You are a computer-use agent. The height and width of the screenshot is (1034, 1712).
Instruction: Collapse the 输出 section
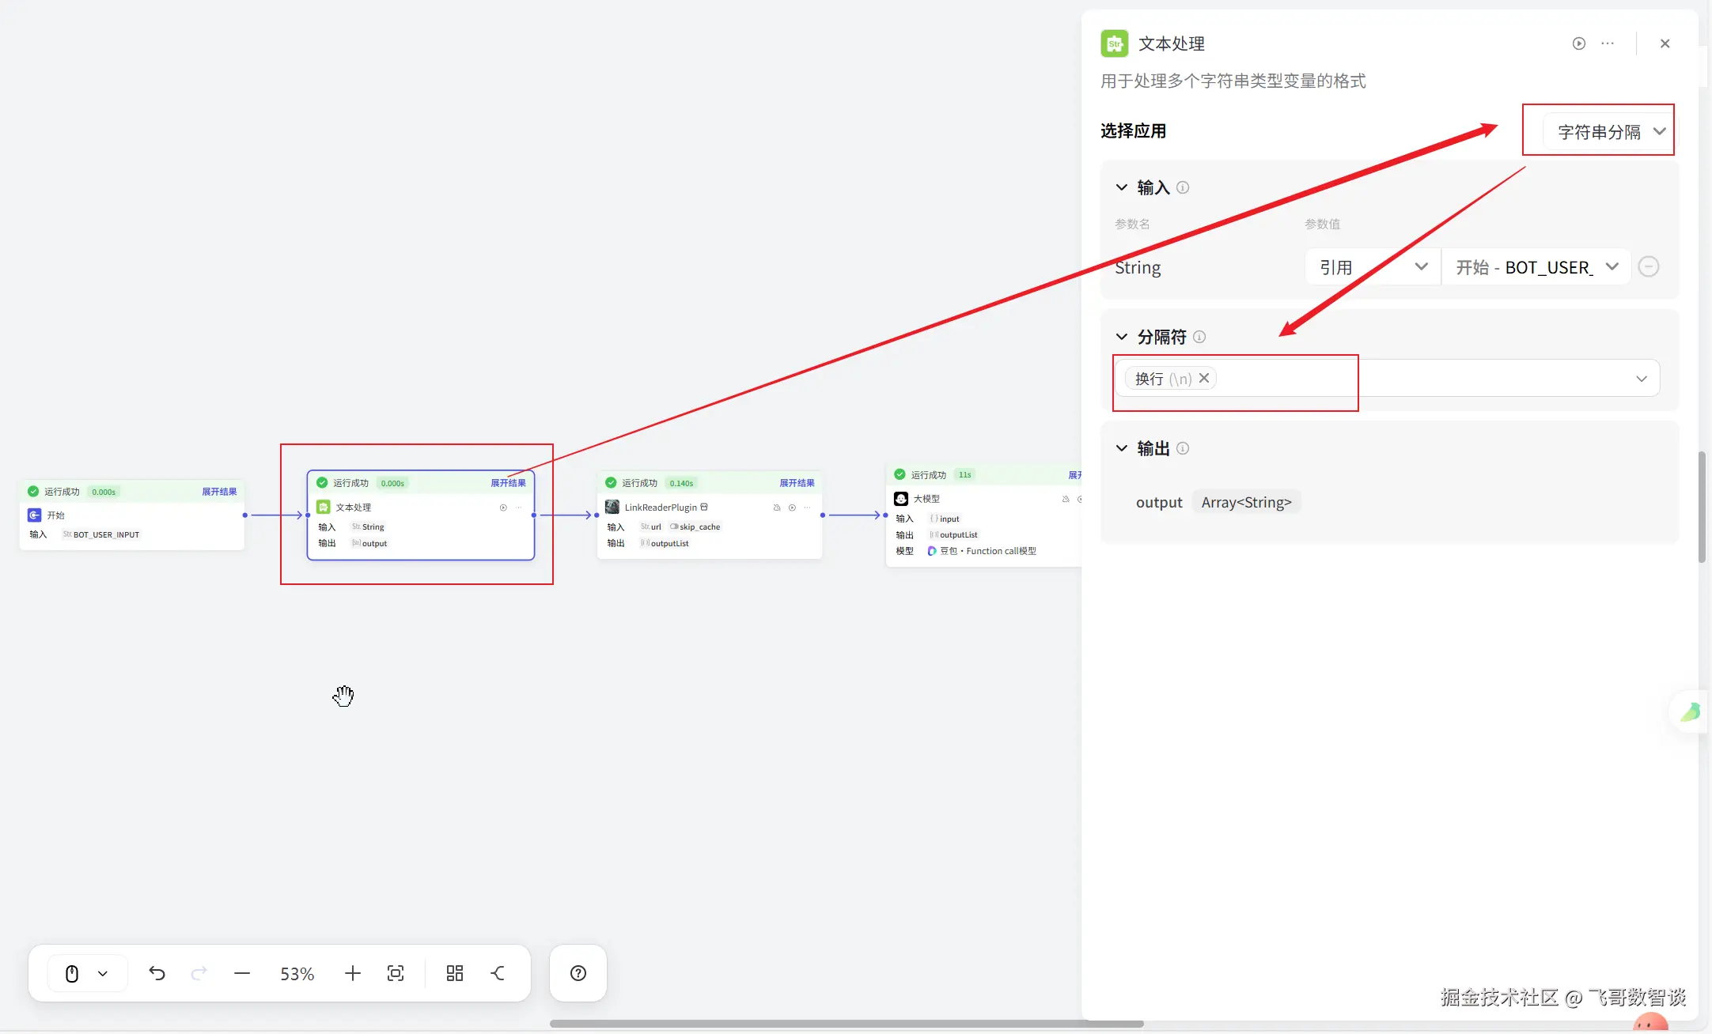pyautogui.click(x=1121, y=448)
